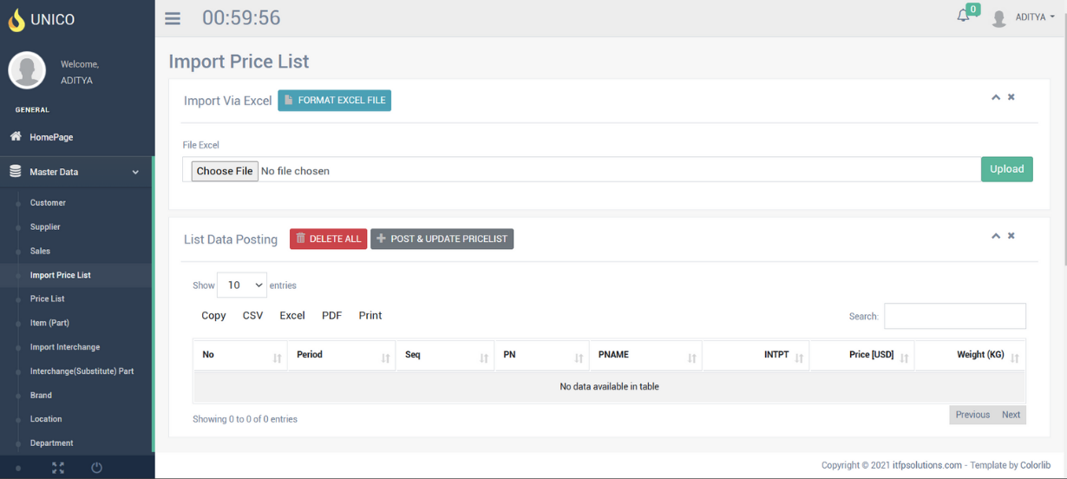1067x479 pixels.
Task: Close the Import Via Excel panel
Action: point(1011,97)
